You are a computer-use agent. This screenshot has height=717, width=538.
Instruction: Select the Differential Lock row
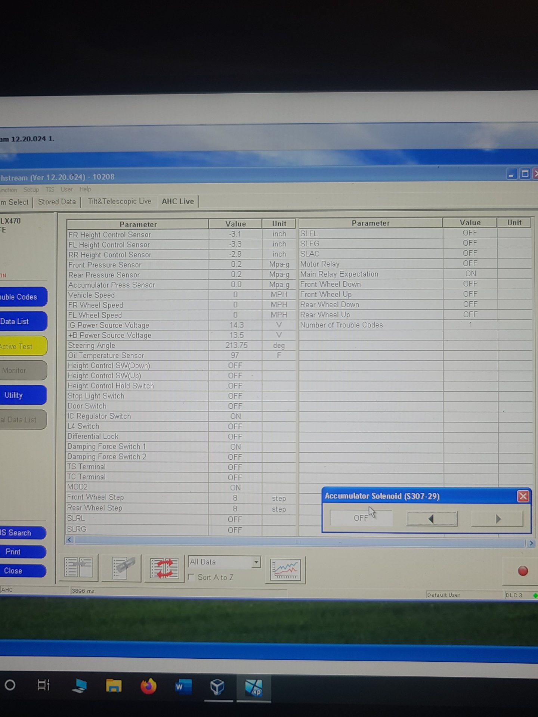tap(181, 437)
